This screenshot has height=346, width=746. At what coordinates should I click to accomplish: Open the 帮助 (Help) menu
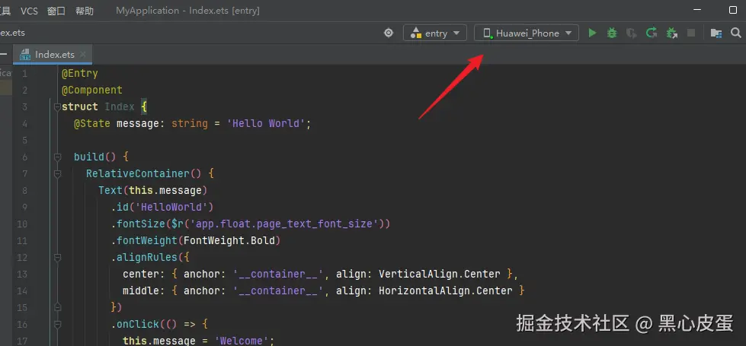click(x=85, y=11)
